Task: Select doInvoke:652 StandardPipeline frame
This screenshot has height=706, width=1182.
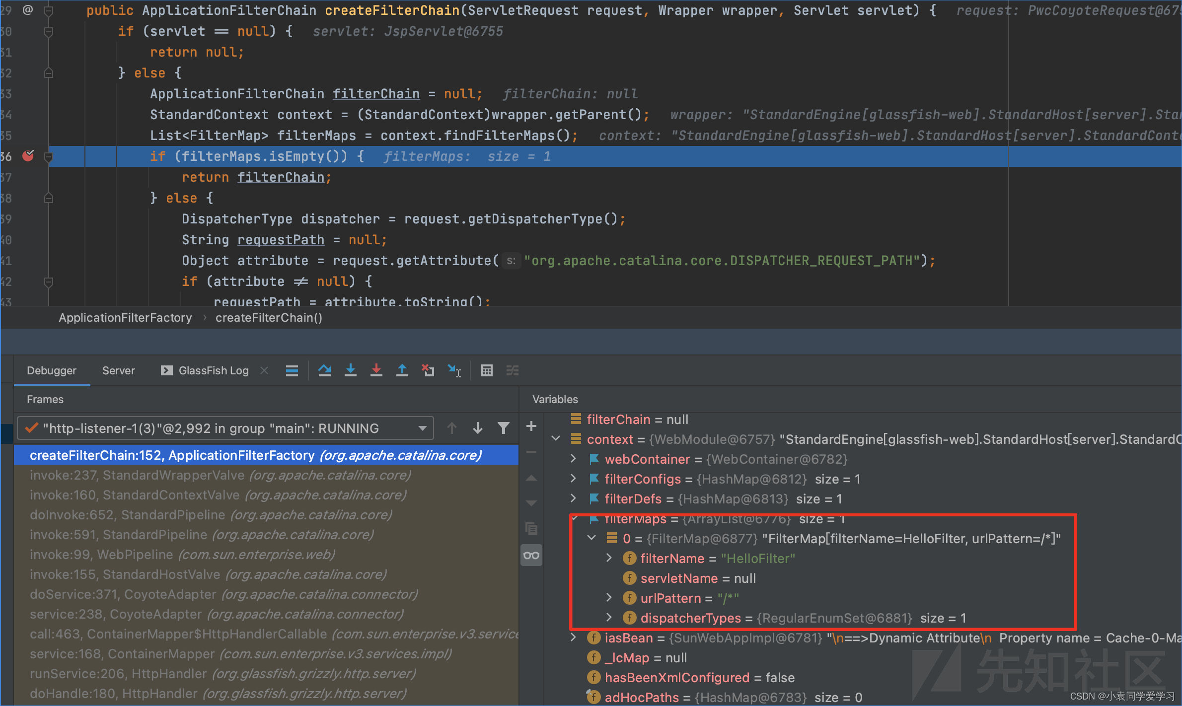Action: 266,515
